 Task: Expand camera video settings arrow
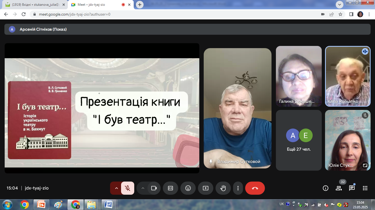pos(142,188)
